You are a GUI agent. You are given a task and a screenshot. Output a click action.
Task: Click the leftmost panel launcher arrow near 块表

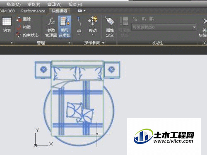12,43
